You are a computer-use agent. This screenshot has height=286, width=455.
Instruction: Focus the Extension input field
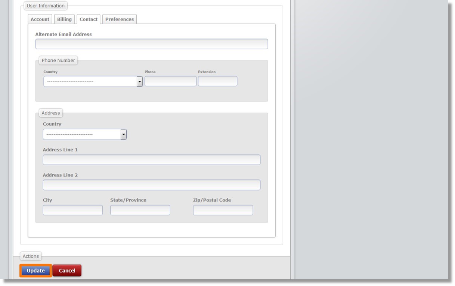(x=217, y=81)
